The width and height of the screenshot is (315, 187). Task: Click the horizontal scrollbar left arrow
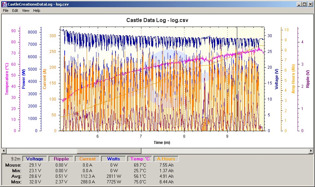[x=4, y=151]
